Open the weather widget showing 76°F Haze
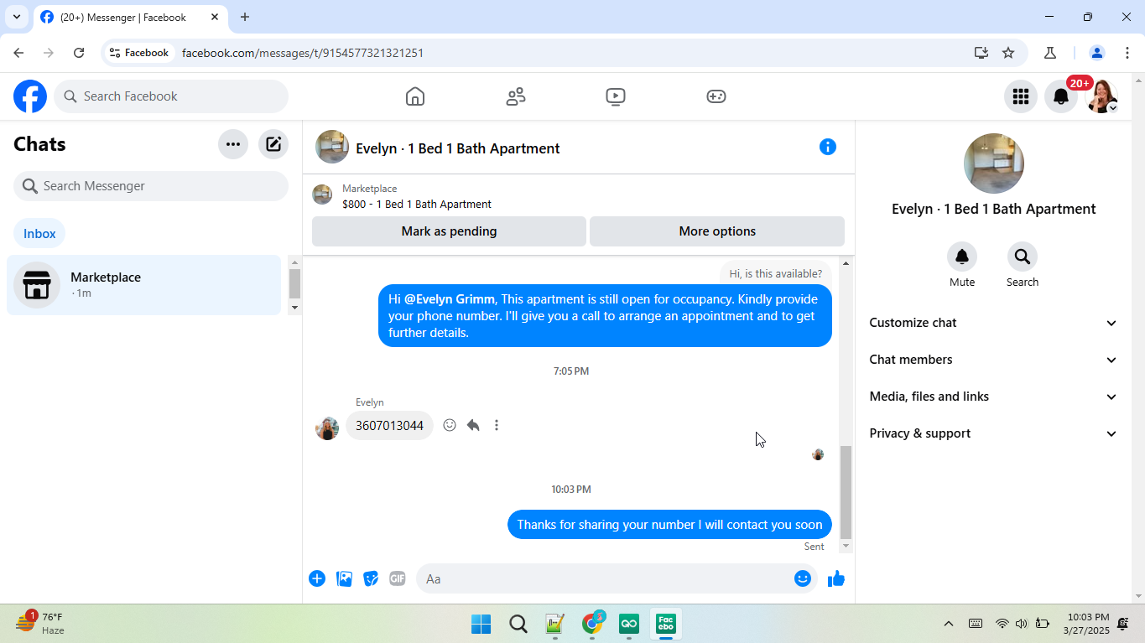 [40, 623]
